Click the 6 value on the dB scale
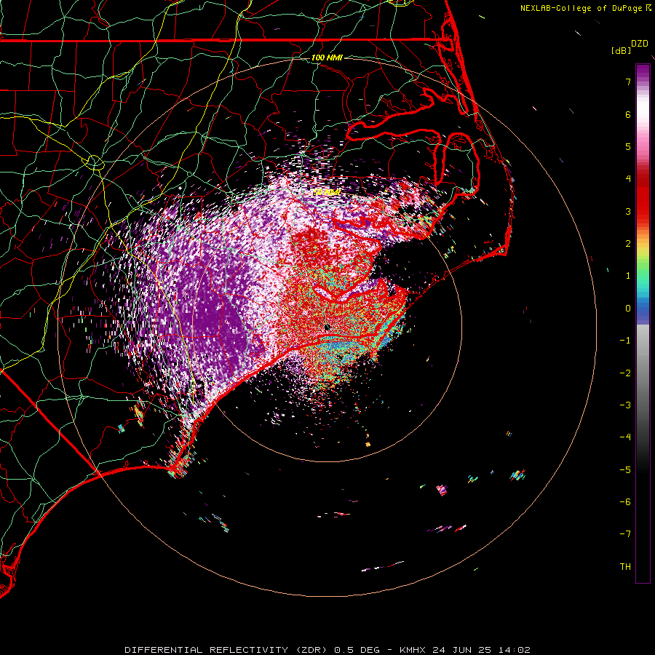Viewport: 655px width, 655px height. (x=628, y=114)
